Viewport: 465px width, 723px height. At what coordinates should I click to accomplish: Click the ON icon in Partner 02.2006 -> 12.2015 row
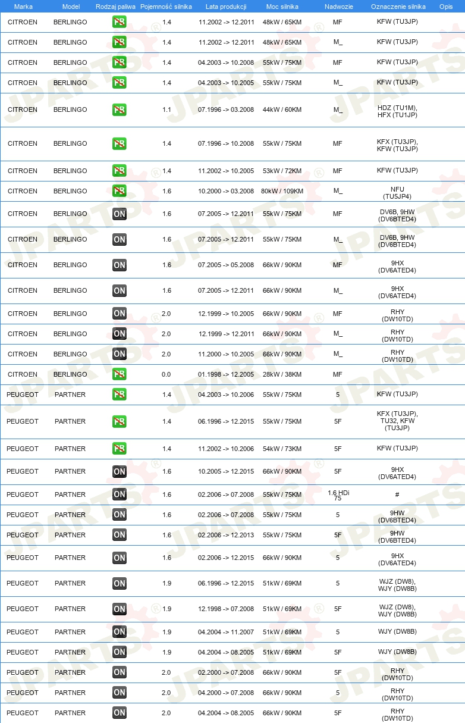120,558
